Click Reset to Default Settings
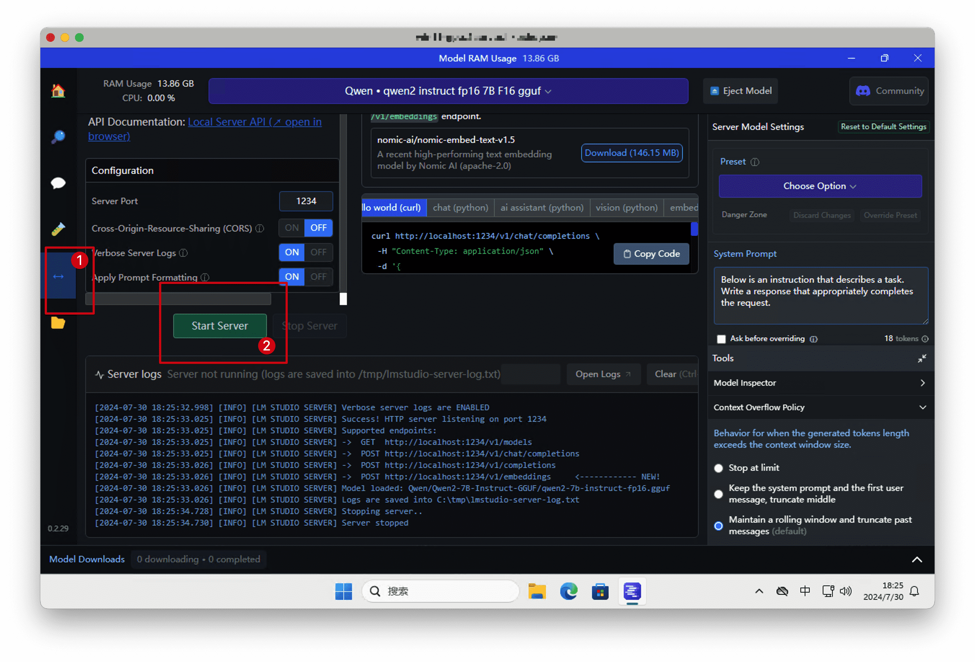The height and width of the screenshot is (662, 975). click(x=883, y=127)
